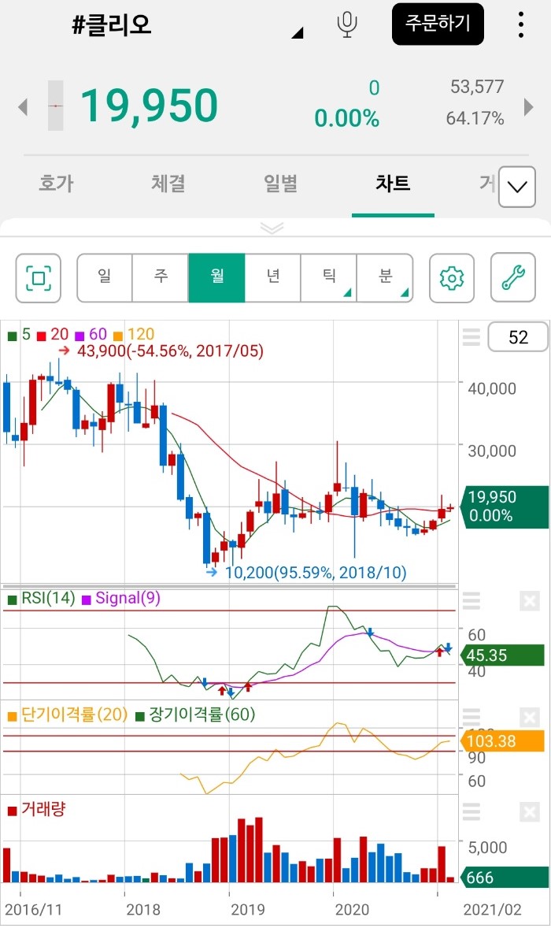Tap the 단기이격률(20) legend label
The height and width of the screenshot is (928, 551).
(68, 715)
